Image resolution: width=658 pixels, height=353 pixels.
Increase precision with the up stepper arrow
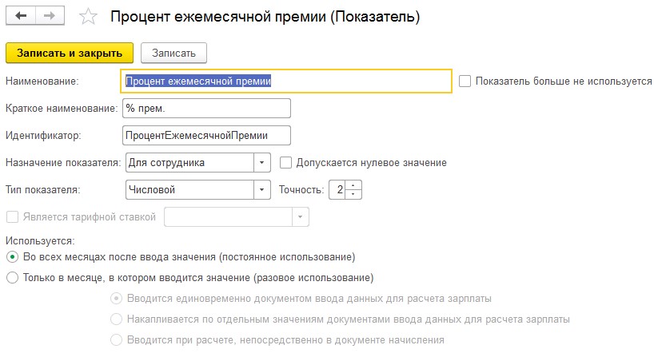pos(353,185)
